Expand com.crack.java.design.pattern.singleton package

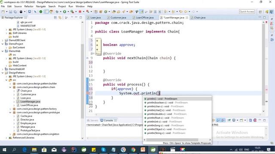[x=10, y=134]
